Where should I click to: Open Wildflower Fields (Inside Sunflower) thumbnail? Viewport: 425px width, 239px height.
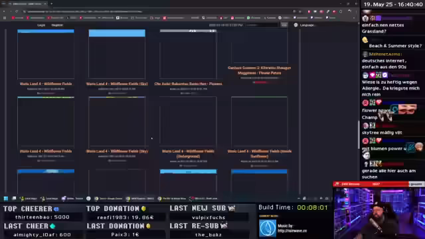point(260,121)
